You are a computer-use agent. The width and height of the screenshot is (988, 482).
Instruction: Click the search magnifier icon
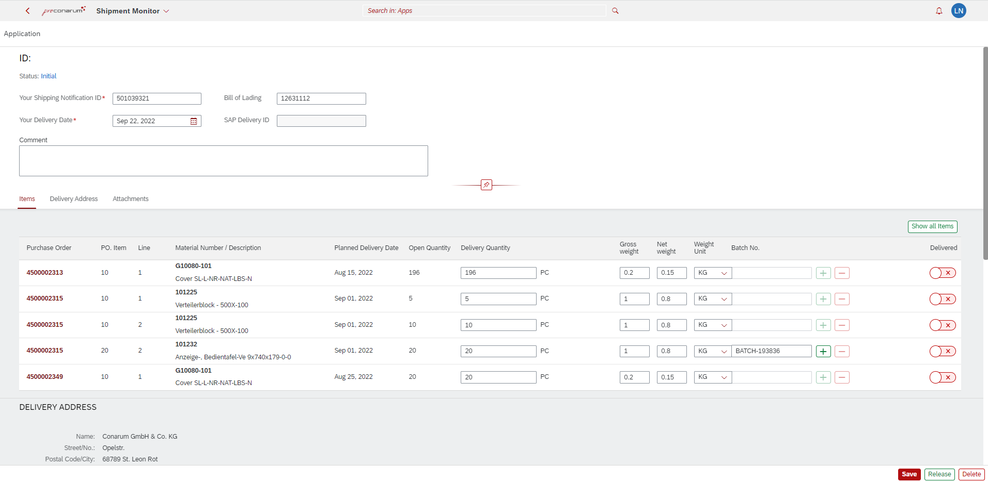coord(615,11)
